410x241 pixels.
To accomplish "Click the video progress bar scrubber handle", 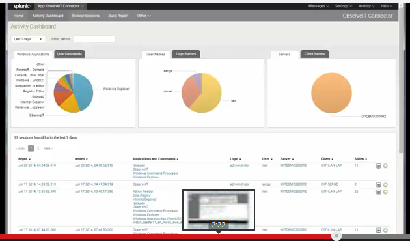I will click(x=336, y=236).
